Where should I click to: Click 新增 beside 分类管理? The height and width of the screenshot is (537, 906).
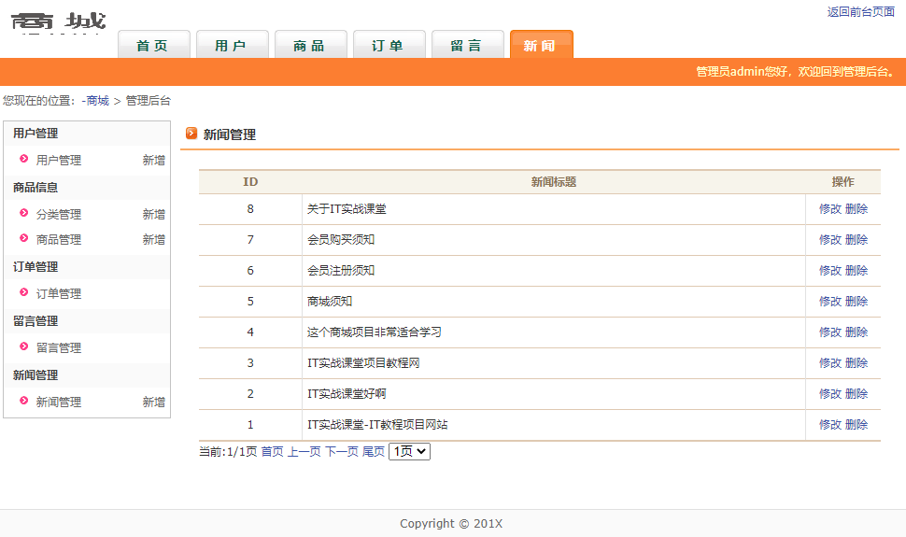[x=154, y=215]
